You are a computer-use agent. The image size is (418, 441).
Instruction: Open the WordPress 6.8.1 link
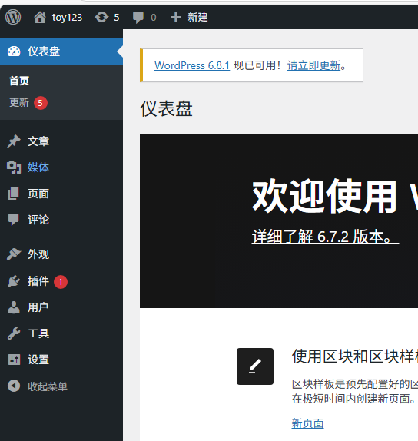[192, 65]
